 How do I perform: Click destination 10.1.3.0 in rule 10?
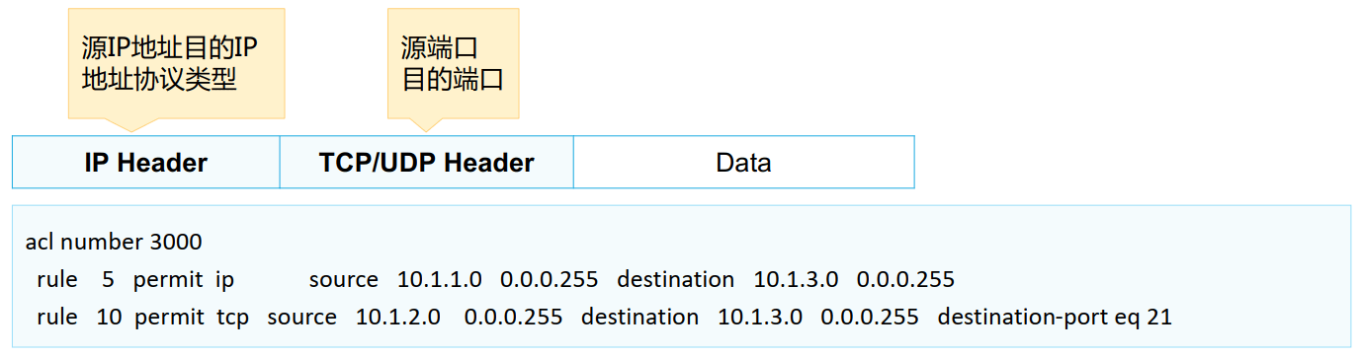coord(760,318)
